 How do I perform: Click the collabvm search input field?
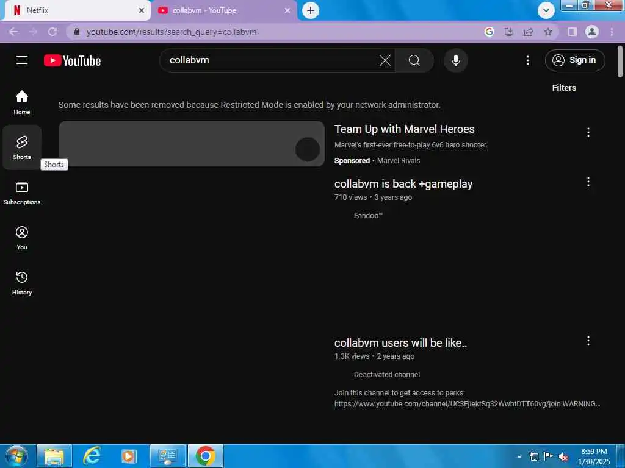(271, 60)
